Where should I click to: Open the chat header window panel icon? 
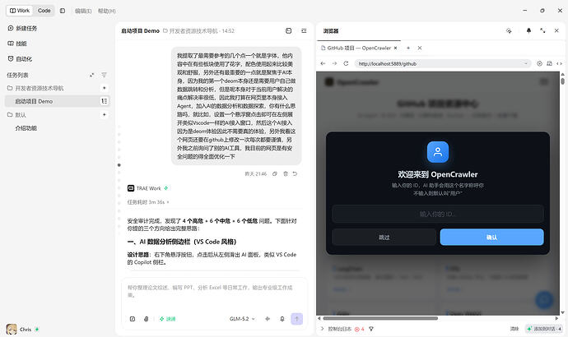pos(288,30)
